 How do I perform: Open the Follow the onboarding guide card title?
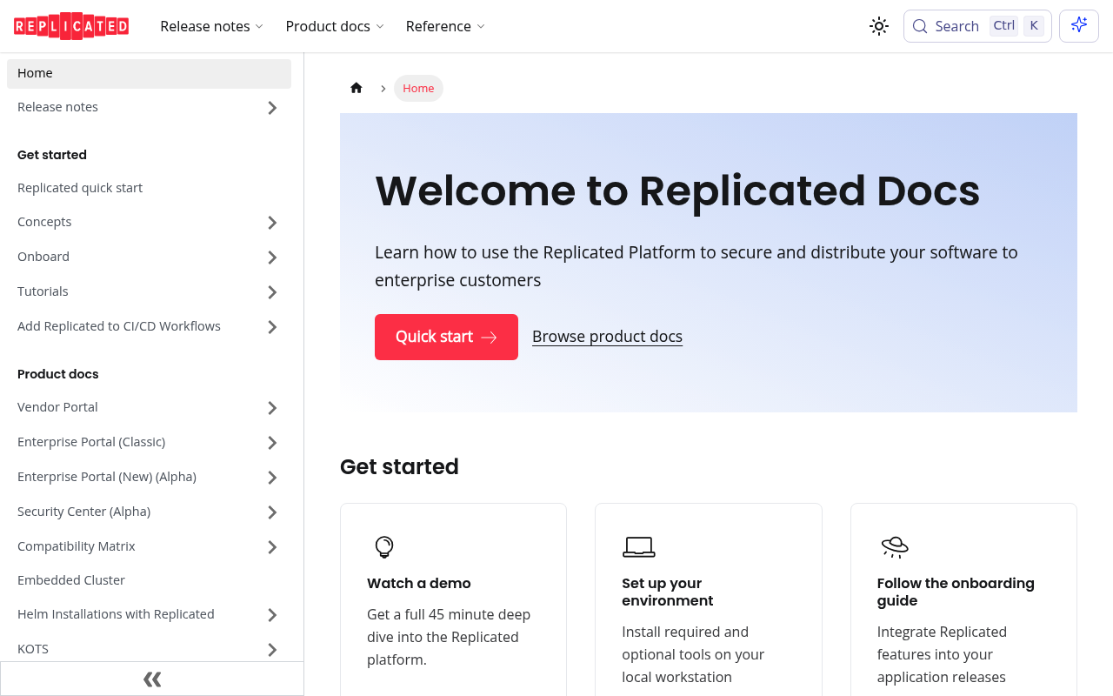[x=956, y=592]
